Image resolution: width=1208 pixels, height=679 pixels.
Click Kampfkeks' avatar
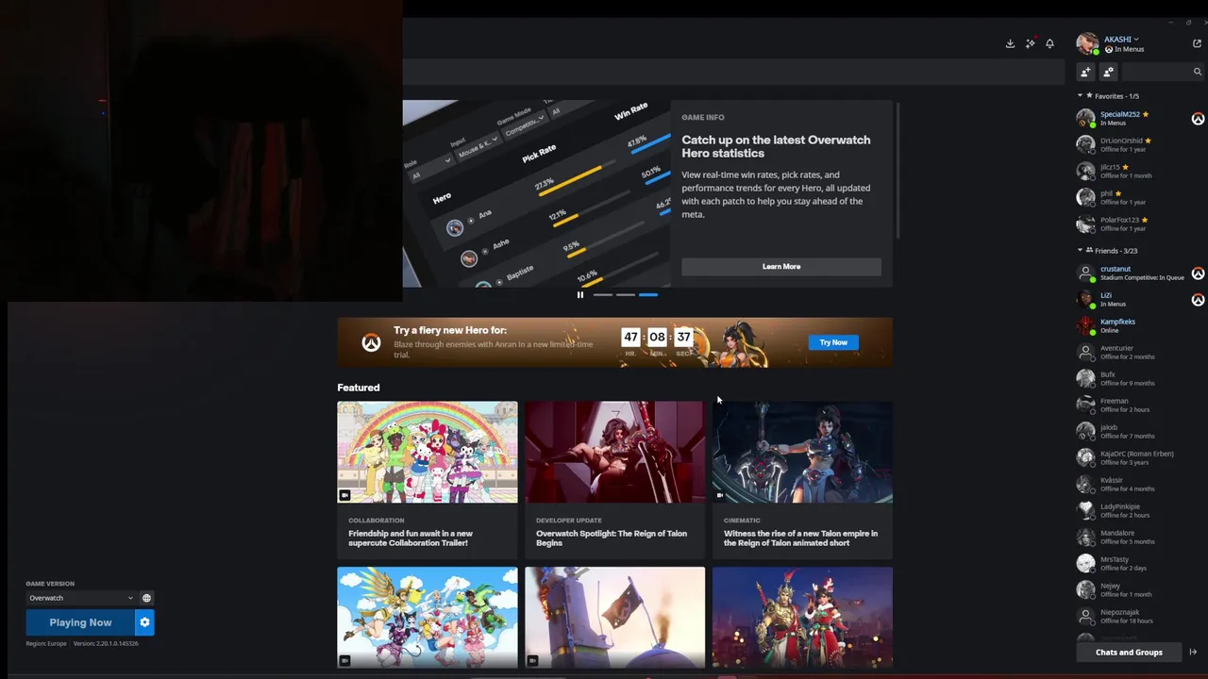pos(1086,325)
